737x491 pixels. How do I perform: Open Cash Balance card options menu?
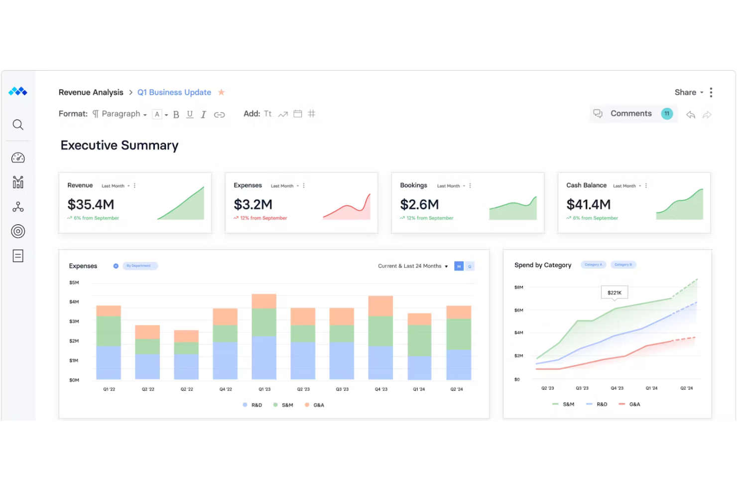pos(646,186)
